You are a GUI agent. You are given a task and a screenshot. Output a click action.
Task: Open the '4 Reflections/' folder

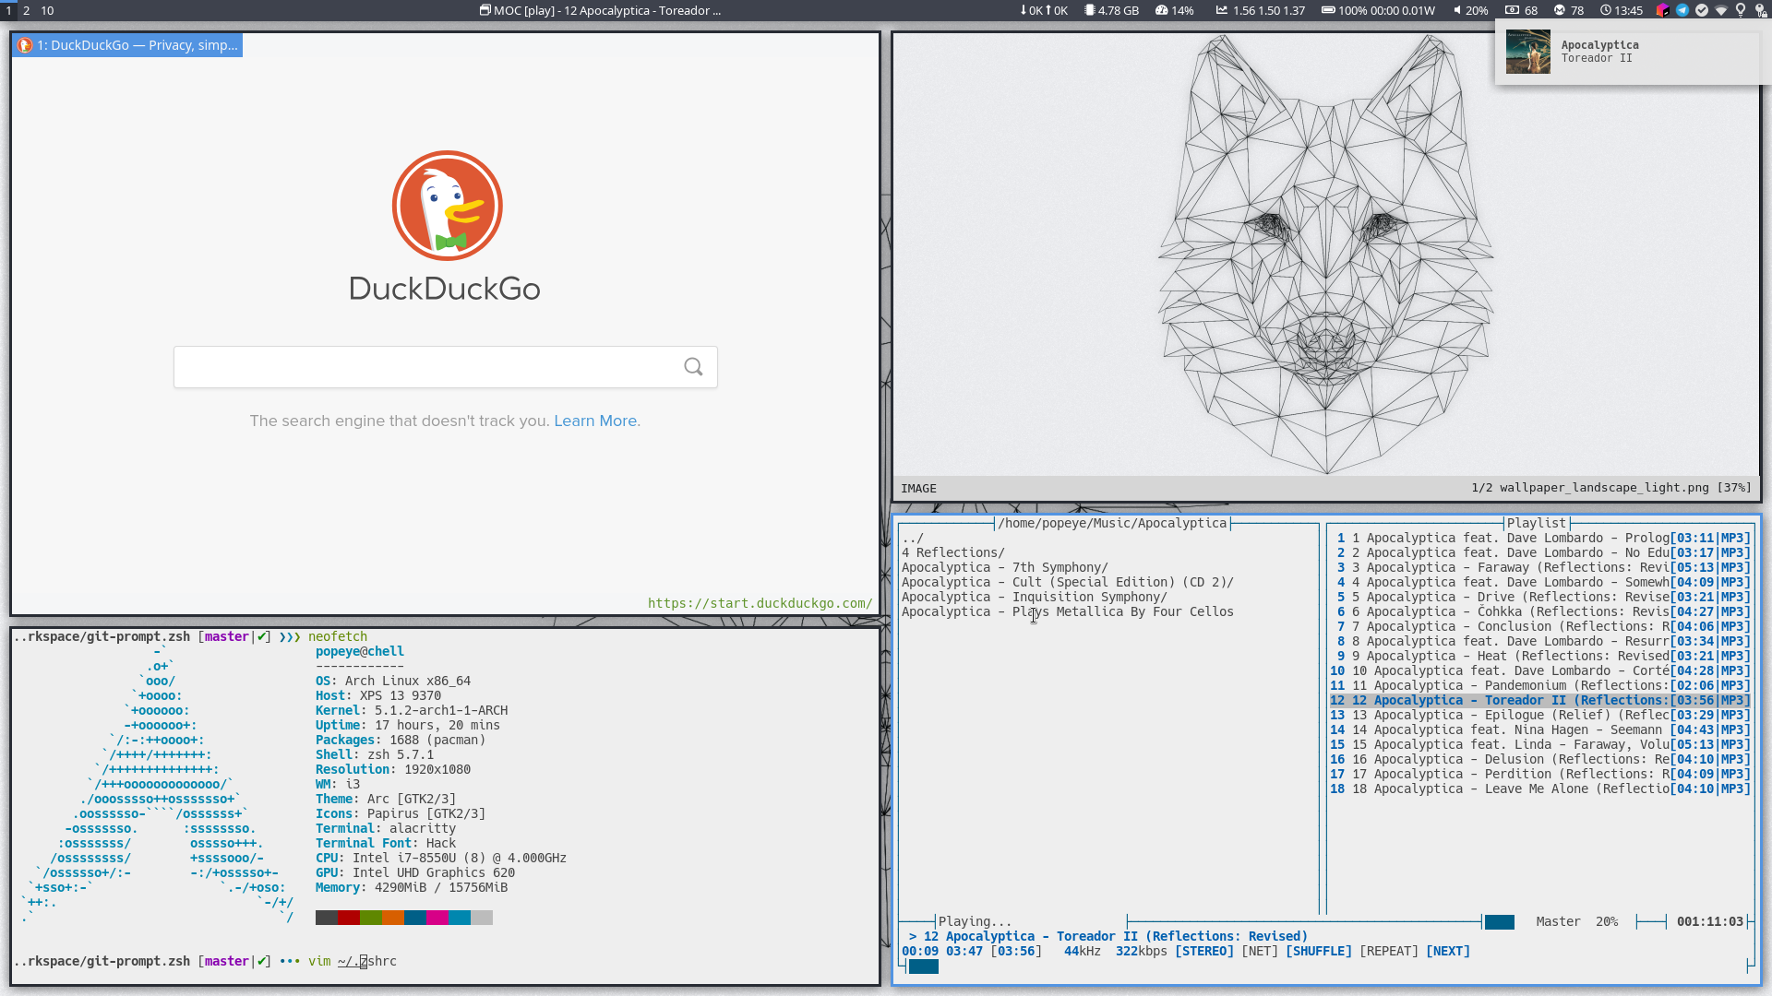tap(953, 552)
